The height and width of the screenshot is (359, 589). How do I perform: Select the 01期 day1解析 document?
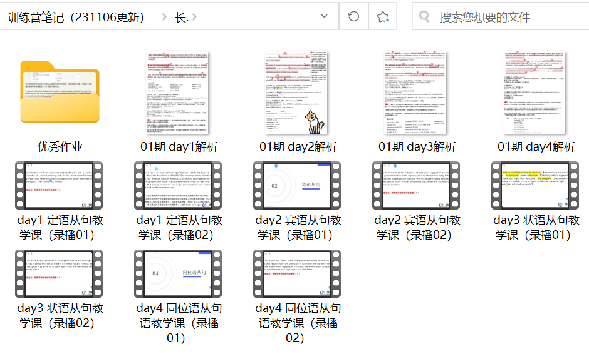(x=179, y=93)
